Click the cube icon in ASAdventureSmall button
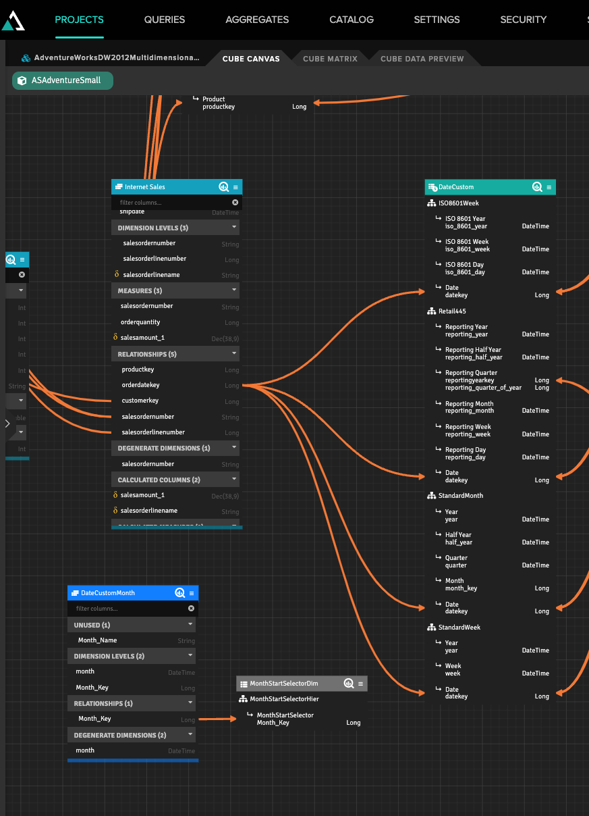The height and width of the screenshot is (816, 589). pos(22,80)
